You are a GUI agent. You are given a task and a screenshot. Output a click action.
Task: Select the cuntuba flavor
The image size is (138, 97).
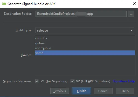coord(85,38)
